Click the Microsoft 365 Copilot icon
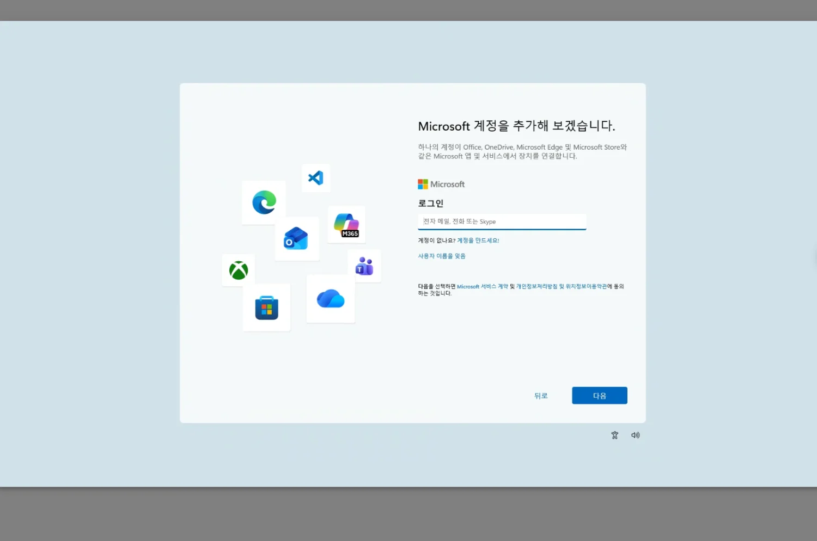 click(346, 225)
